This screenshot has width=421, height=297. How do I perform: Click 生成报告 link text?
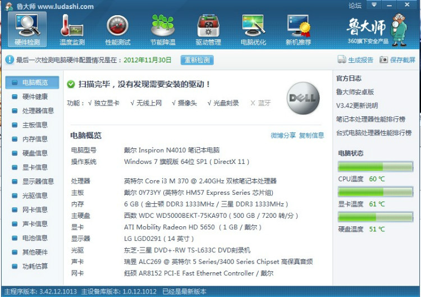[x=360, y=60]
